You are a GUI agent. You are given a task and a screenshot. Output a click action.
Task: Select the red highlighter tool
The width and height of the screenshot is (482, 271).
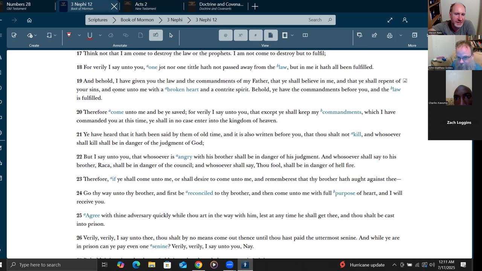tap(69, 35)
